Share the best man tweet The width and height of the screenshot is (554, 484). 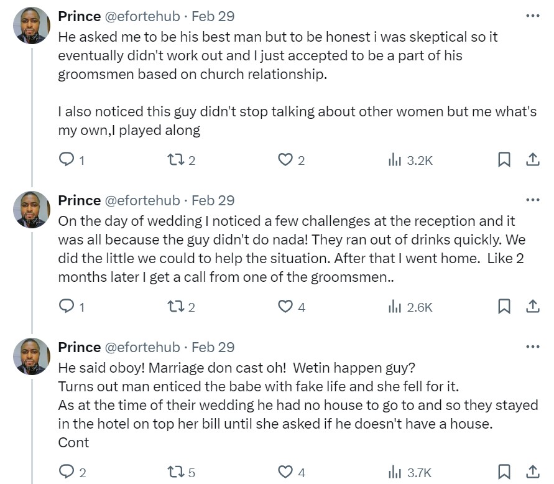tap(533, 160)
